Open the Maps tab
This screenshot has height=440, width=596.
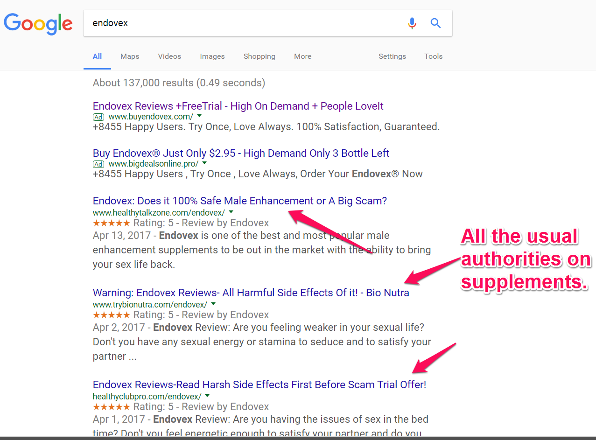[x=129, y=56]
